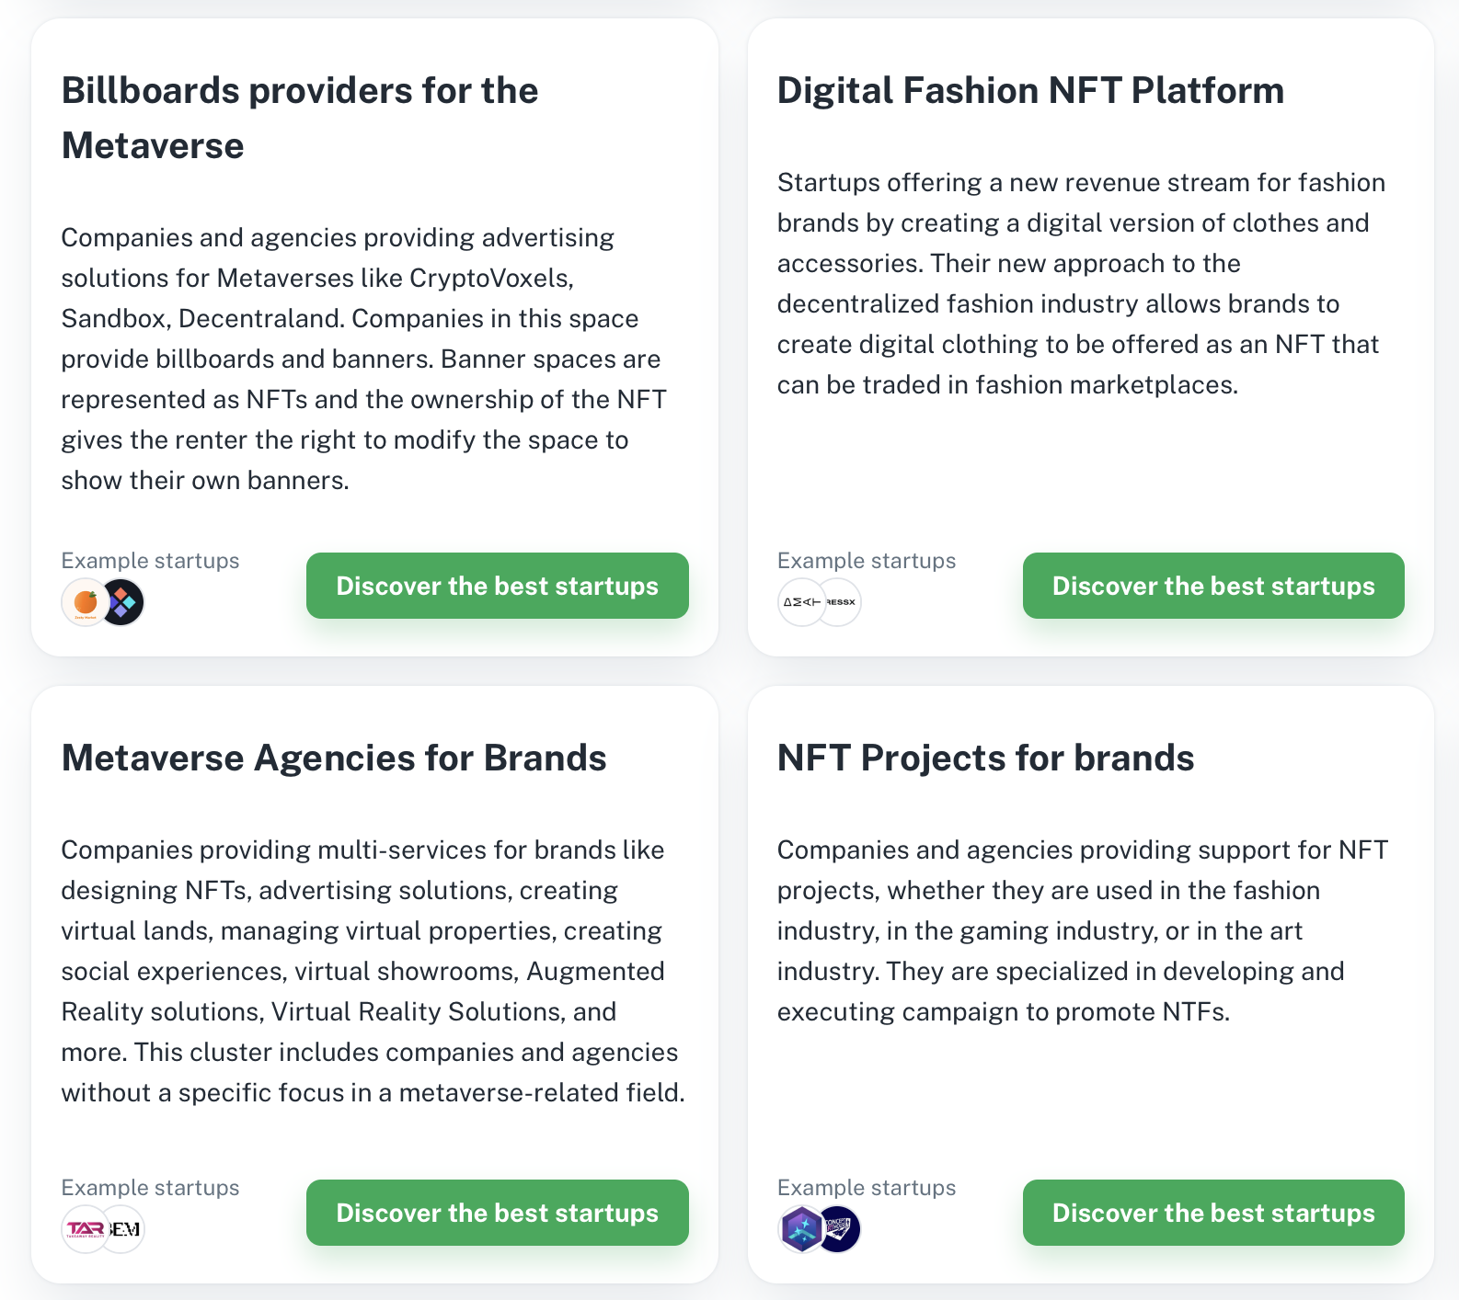Click the navy circular Concept logo
This screenshot has width=1459, height=1300.
(x=840, y=1229)
